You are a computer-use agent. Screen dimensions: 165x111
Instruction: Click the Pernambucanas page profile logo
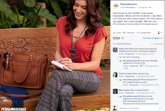116,6
